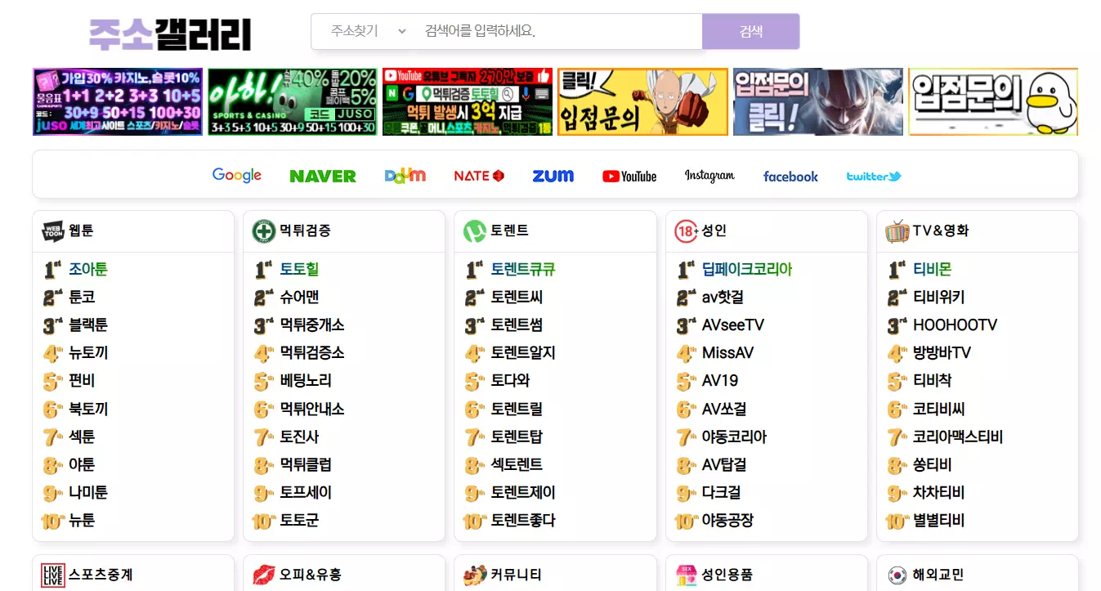Viewport: 1101px width, 591px height.
Task: Click the 주소갤러리 site logo
Action: [x=170, y=34]
